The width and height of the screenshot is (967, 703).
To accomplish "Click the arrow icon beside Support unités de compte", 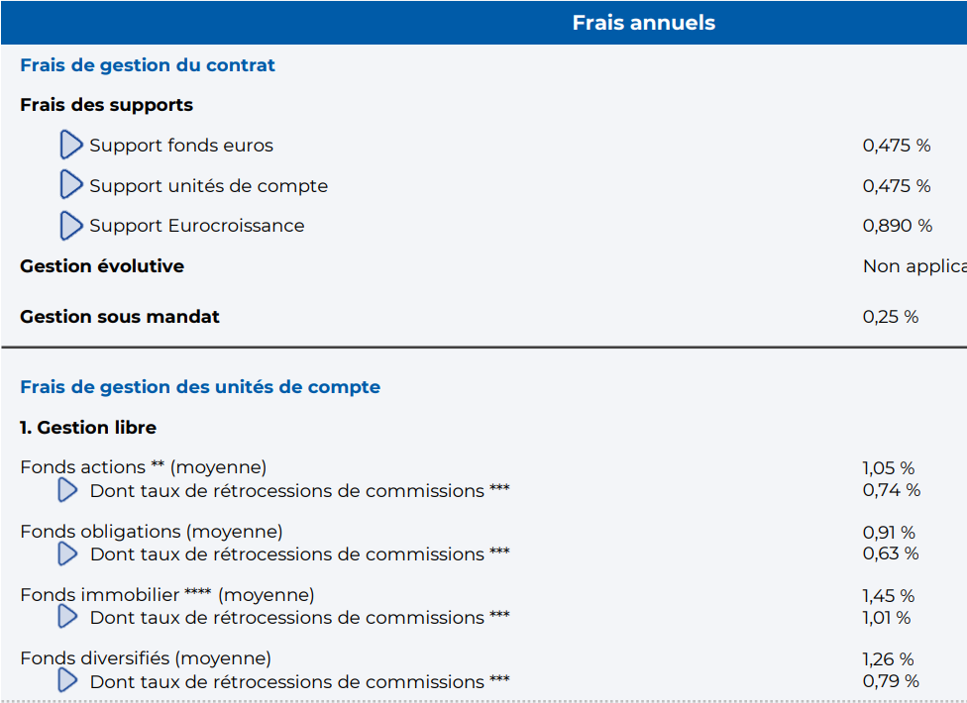I will tap(71, 185).
